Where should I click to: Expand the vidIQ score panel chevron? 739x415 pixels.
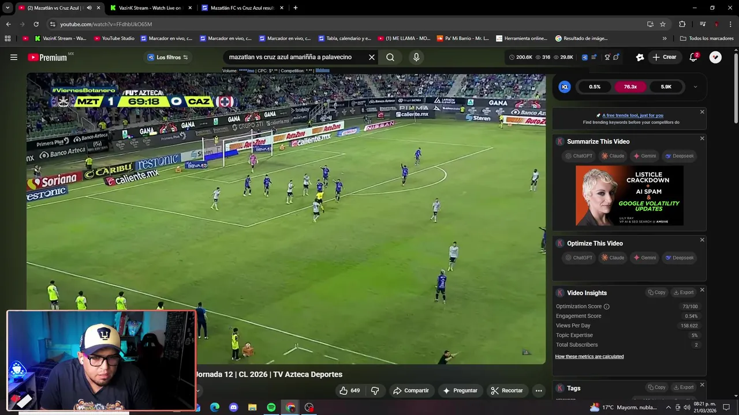click(x=695, y=87)
